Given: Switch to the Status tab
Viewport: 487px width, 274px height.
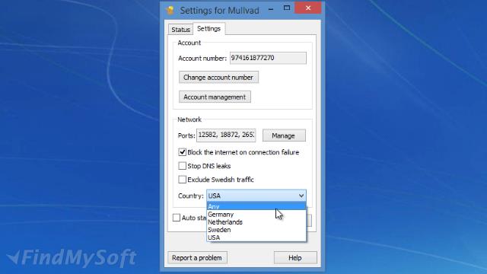Looking at the screenshot, I should point(180,30).
